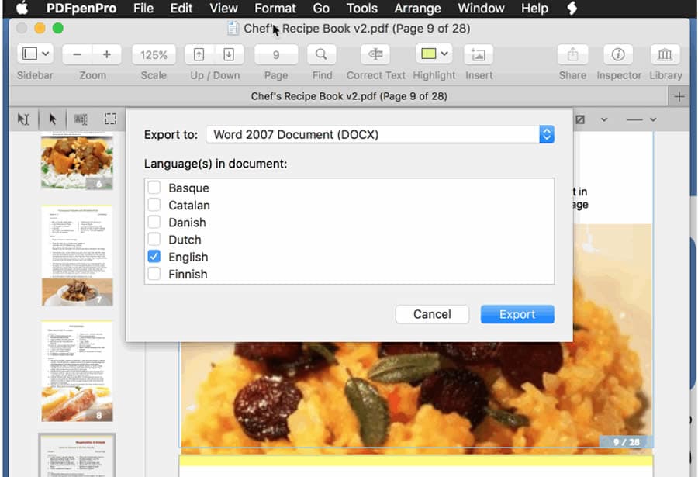Open the Window menu
Viewport: 698px width, 477px height.
point(481,8)
